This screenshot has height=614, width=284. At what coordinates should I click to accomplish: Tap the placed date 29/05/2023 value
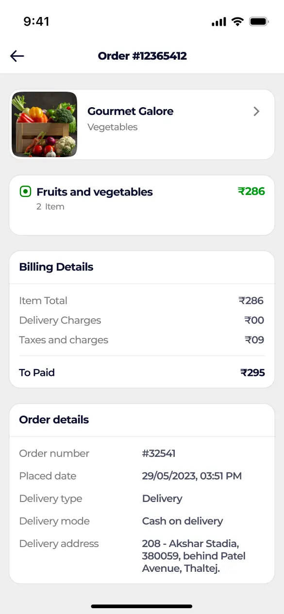click(192, 476)
